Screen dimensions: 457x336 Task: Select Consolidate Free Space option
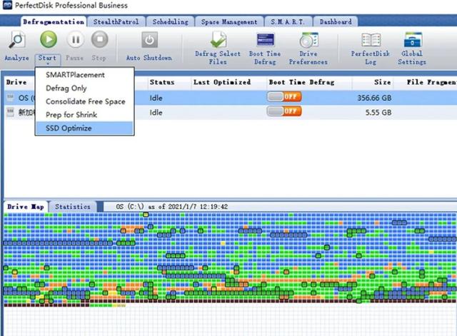[x=86, y=101]
